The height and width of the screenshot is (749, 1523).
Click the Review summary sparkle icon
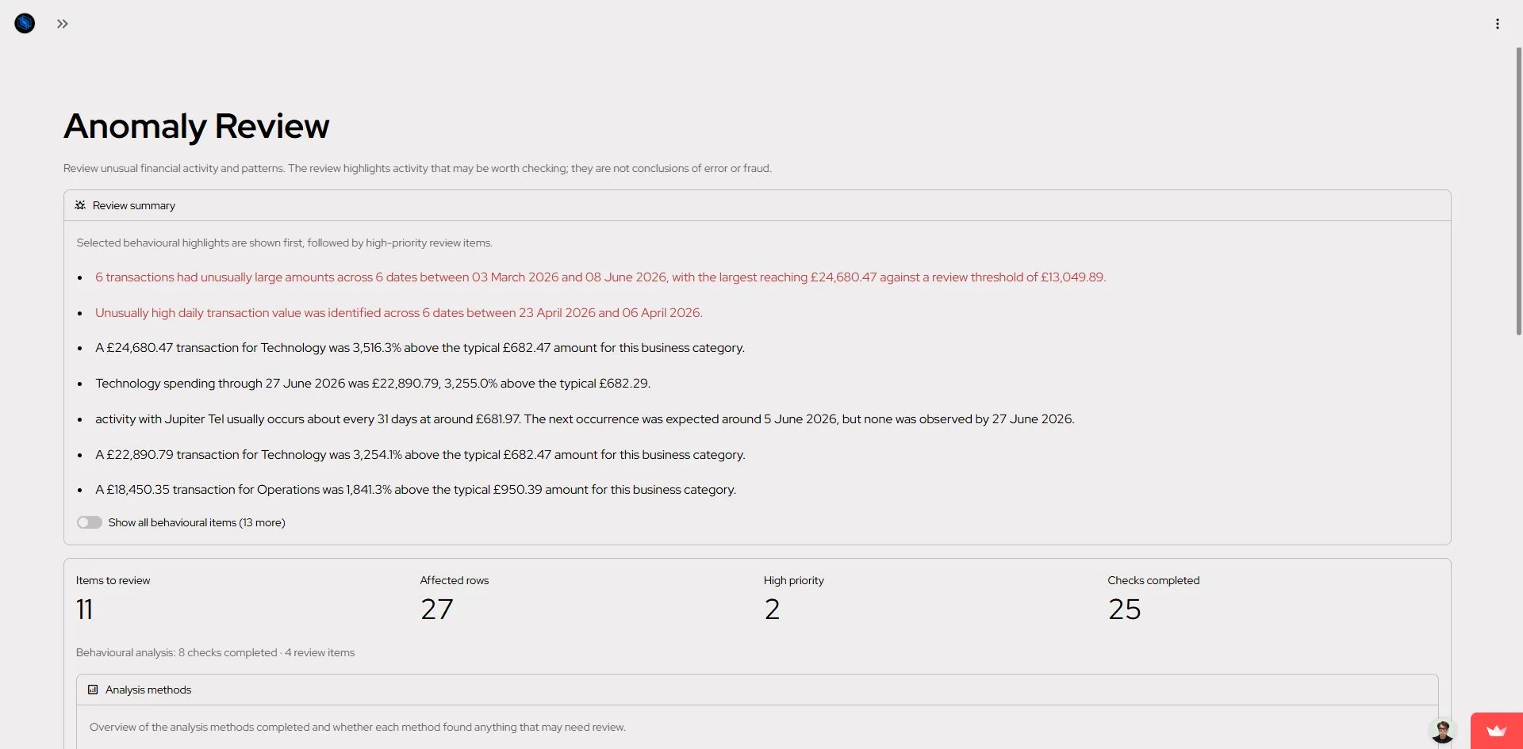80,205
